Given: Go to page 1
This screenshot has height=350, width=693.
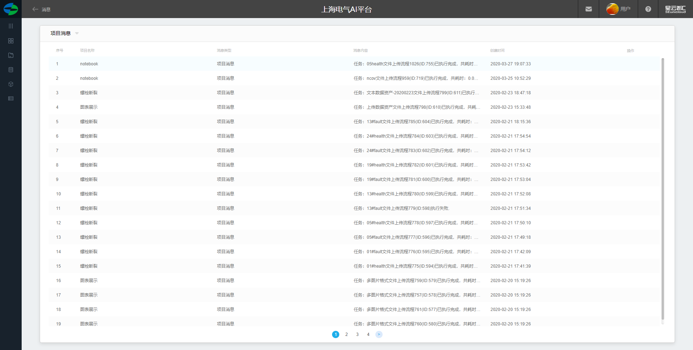Looking at the screenshot, I should click(x=336, y=334).
